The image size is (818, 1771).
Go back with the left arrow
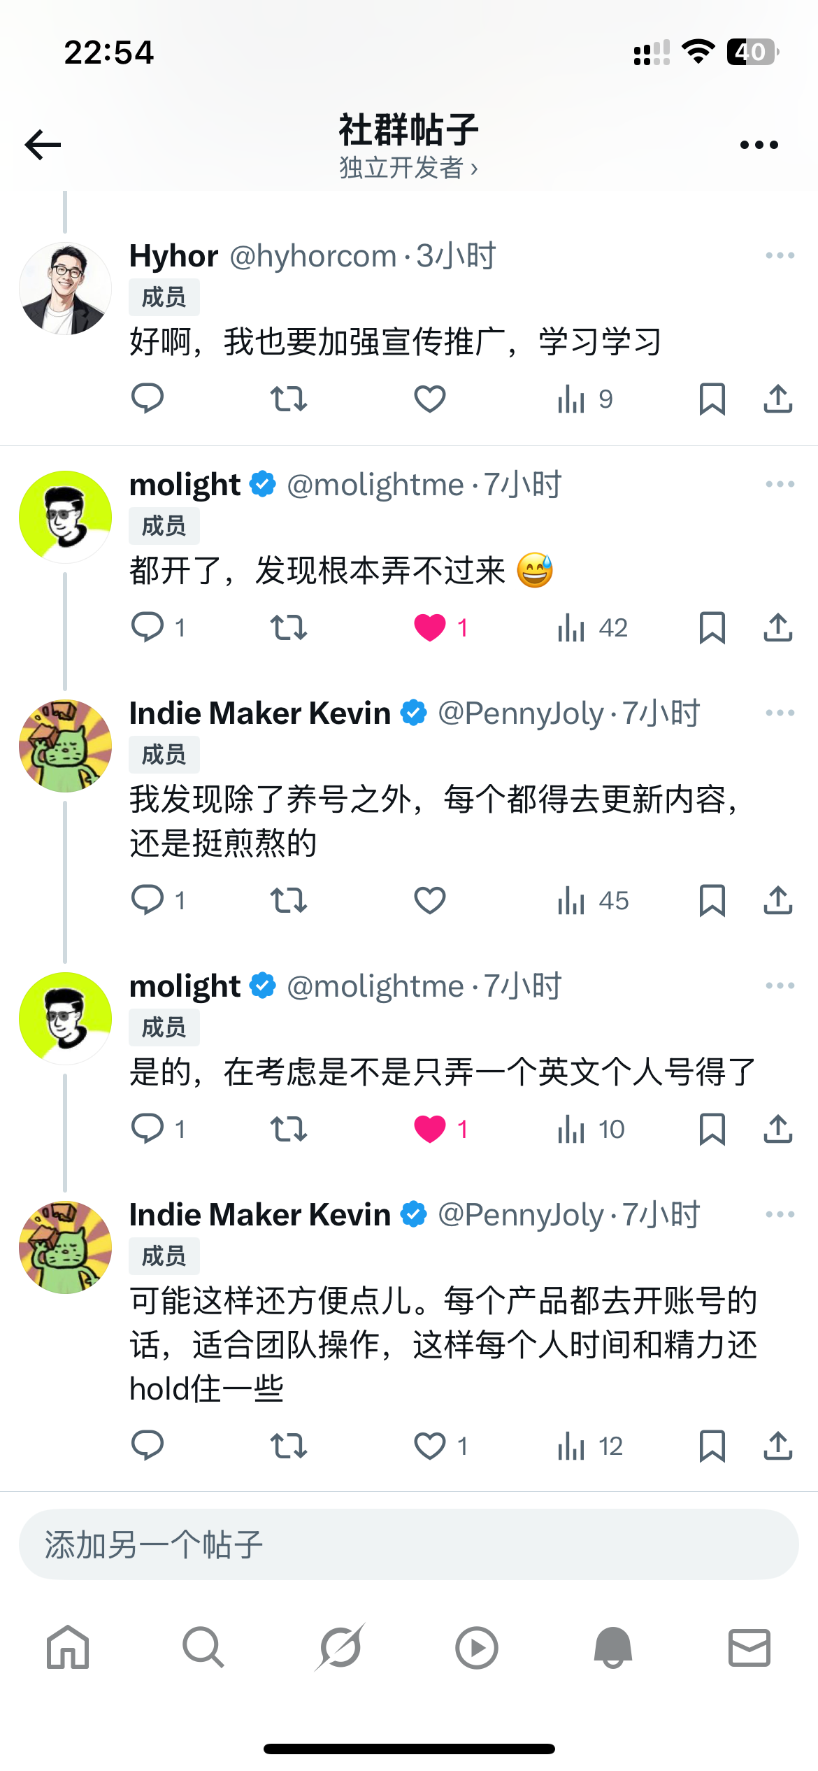pyautogui.click(x=43, y=145)
